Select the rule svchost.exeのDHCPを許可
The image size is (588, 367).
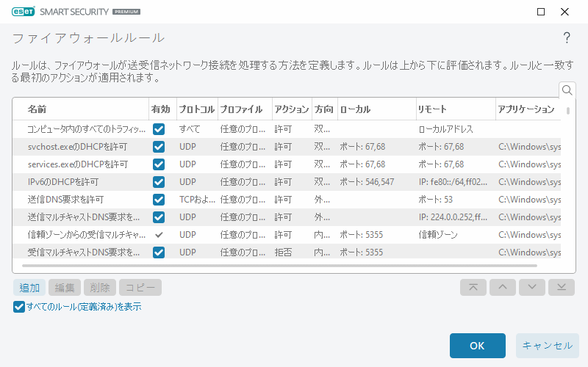(287, 147)
